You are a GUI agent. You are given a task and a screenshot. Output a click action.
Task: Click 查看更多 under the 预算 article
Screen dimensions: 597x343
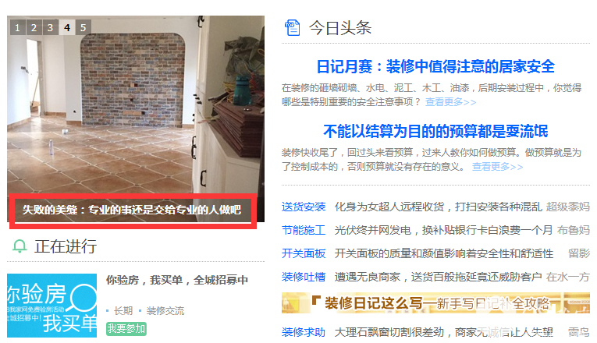pyautogui.click(x=497, y=167)
